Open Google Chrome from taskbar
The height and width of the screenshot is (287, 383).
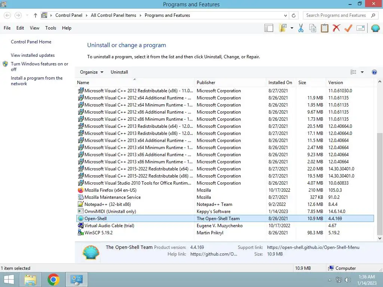(x=53, y=280)
